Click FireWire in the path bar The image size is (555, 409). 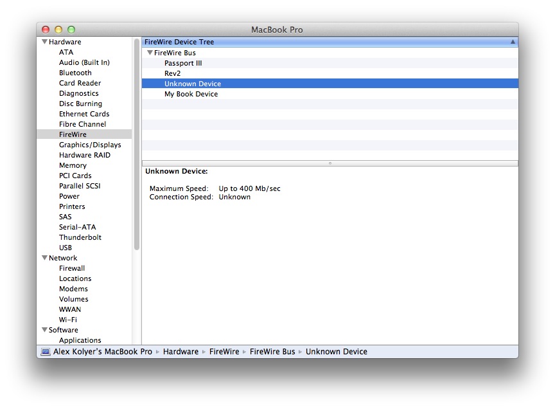[224, 352]
